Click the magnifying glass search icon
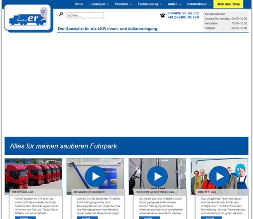 coord(61,14)
